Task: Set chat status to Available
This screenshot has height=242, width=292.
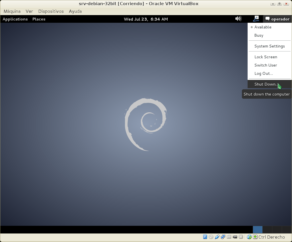Action: [x=263, y=27]
